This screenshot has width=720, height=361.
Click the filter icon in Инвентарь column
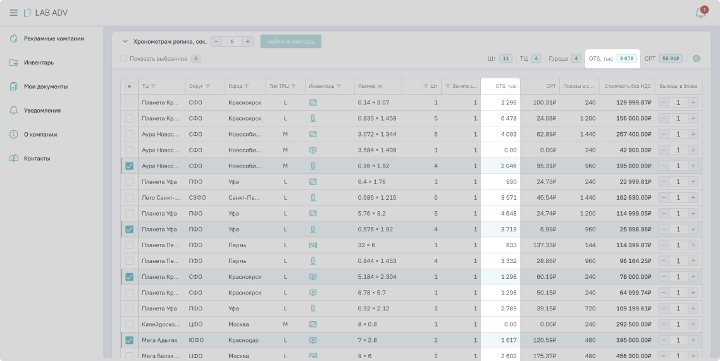339,86
